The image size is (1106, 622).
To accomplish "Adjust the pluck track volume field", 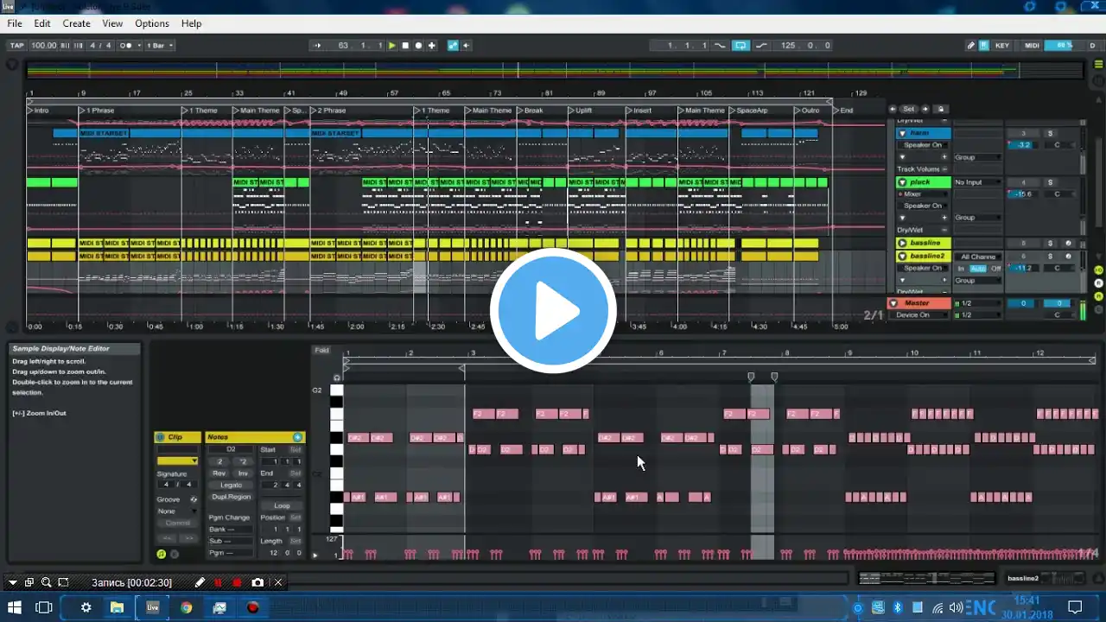I will [x=1023, y=194].
